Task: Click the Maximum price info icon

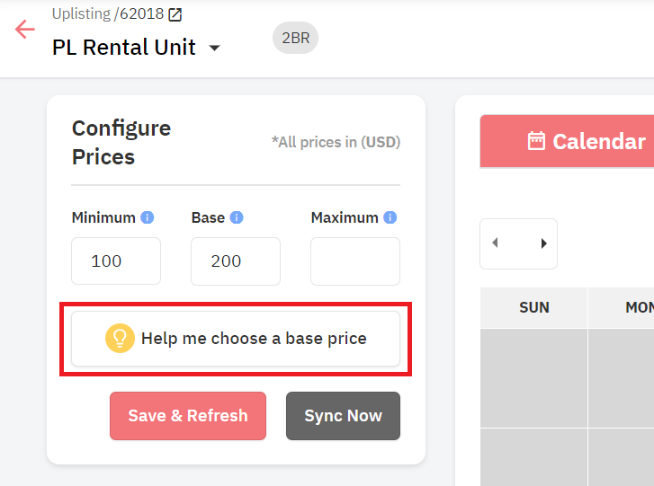Action: pyautogui.click(x=390, y=217)
